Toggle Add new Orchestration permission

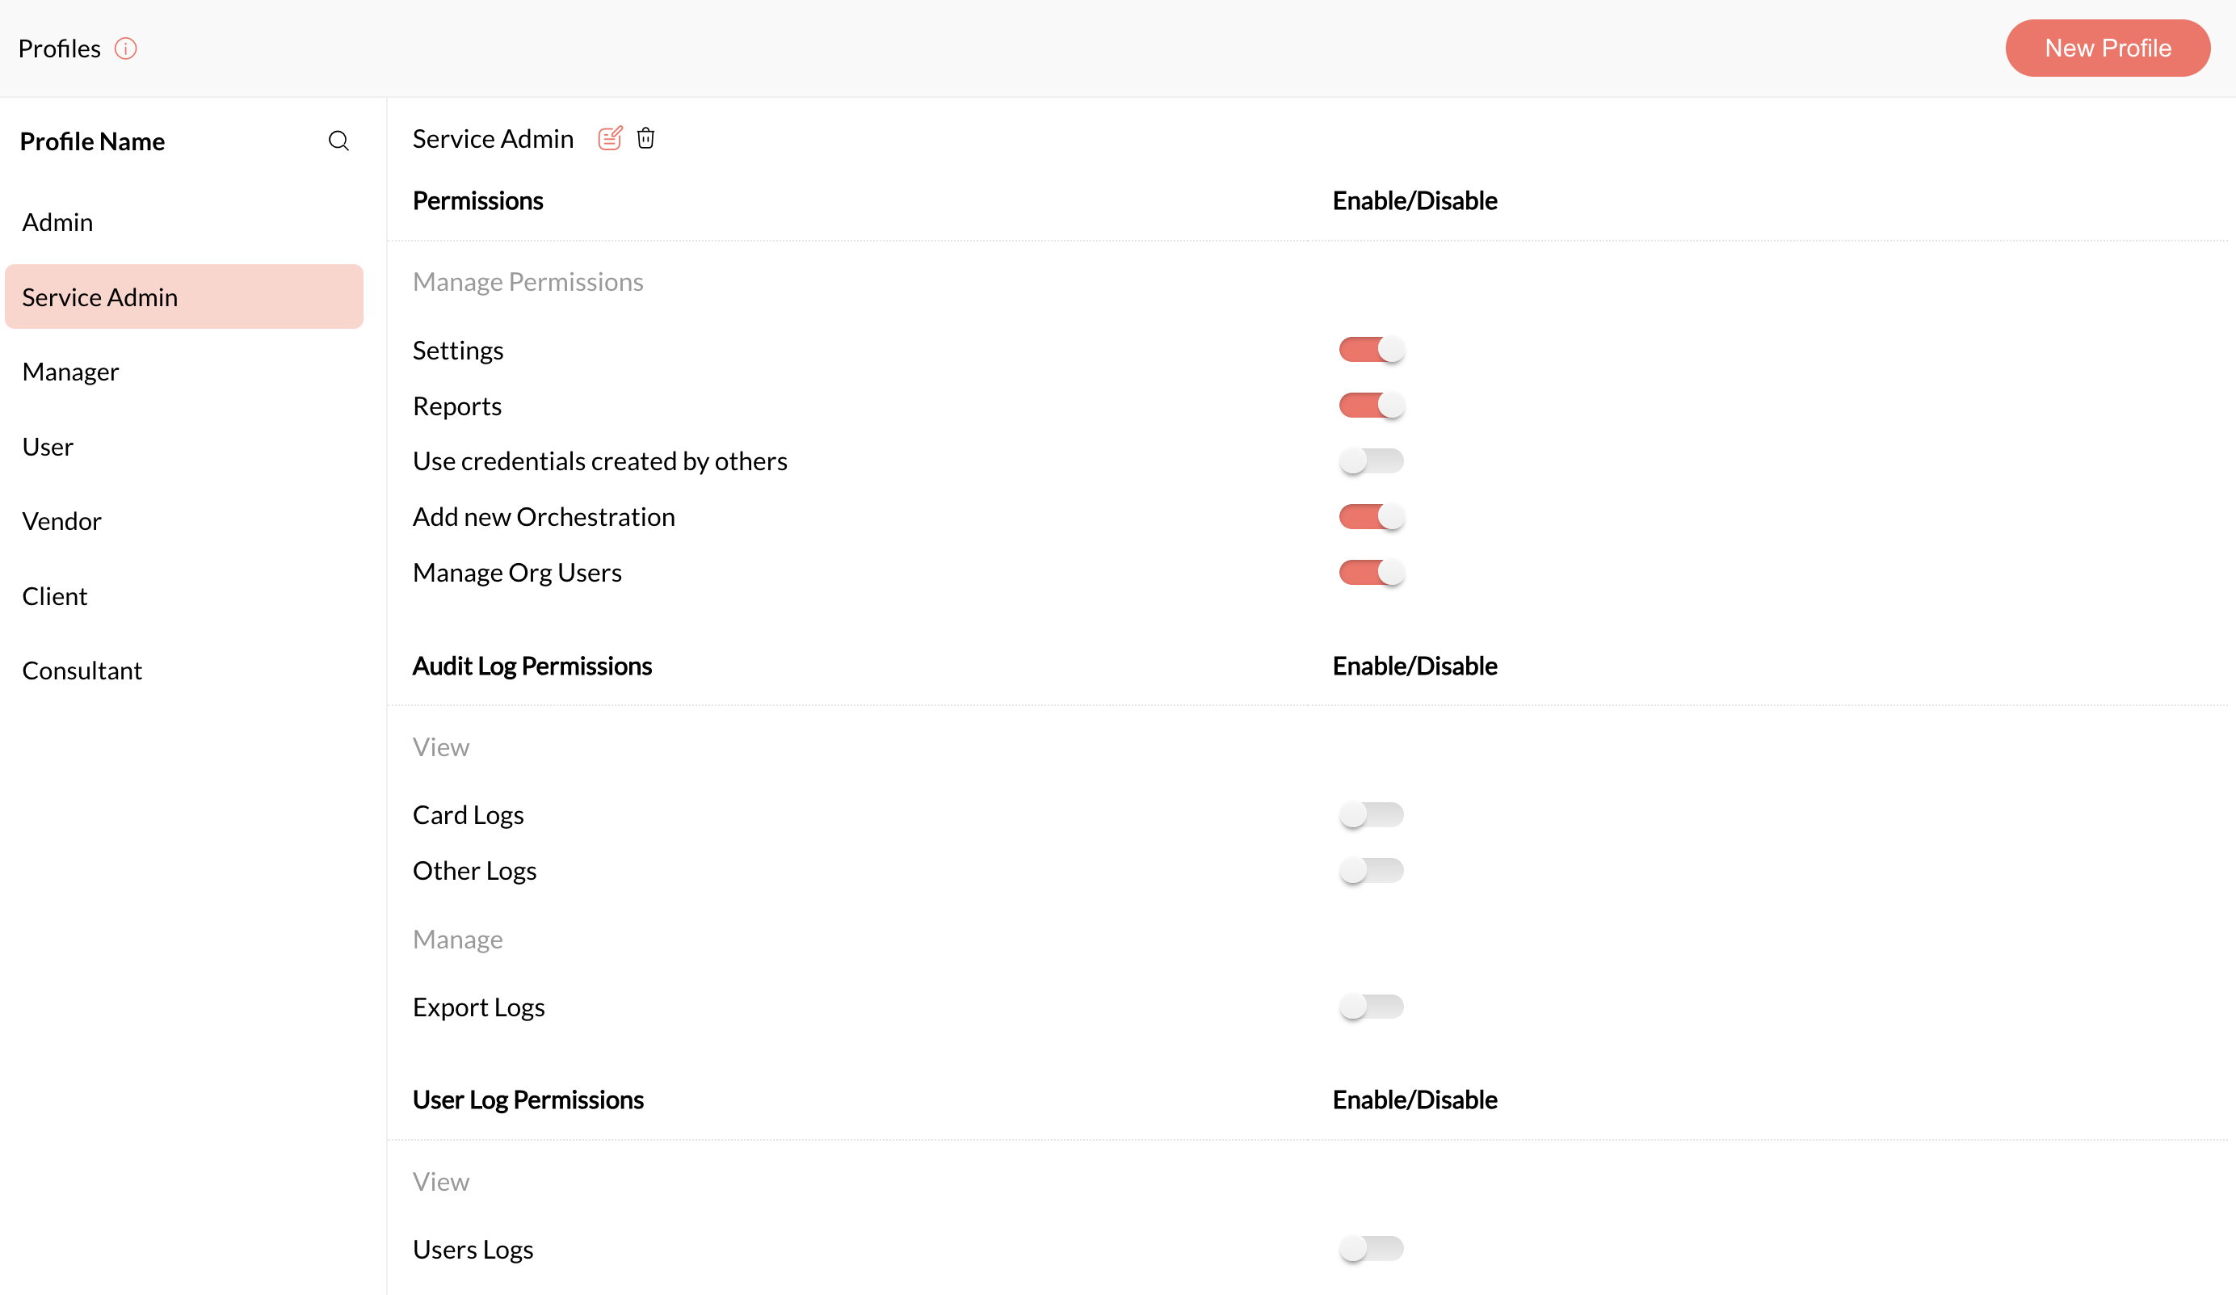pyautogui.click(x=1371, y=516)
